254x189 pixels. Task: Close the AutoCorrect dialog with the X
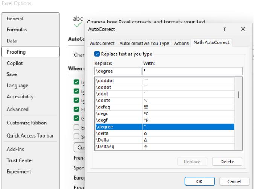(243, 29)
